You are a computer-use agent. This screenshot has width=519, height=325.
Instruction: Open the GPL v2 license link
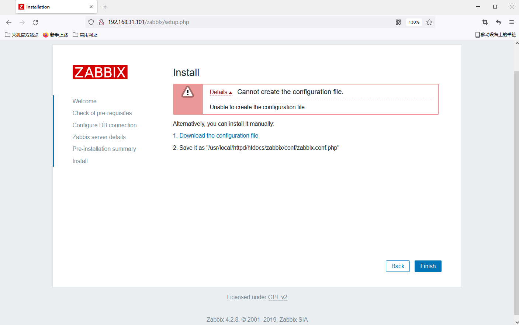coord(278,297)
